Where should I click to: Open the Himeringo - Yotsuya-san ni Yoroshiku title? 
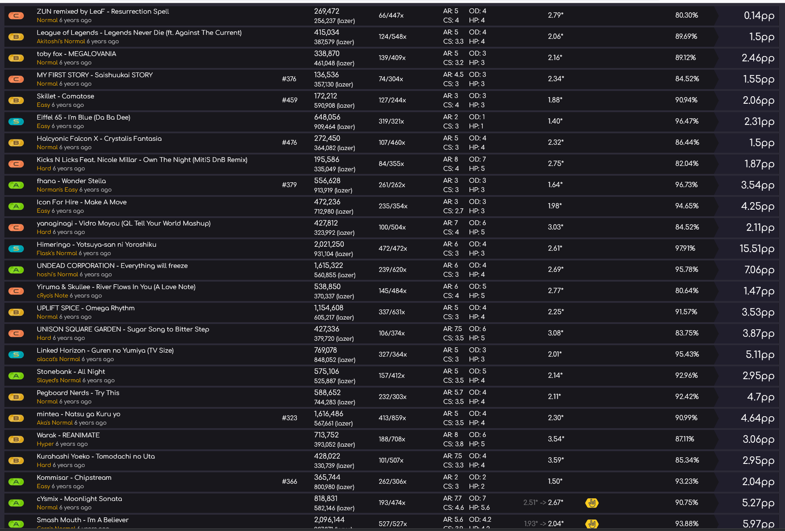coord(97,245)
